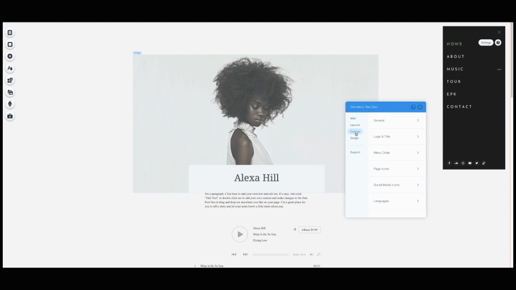Open the Pages menu icon in left sidebar
The height and width of the screenshot is (290, 516).
coord(10,32)
